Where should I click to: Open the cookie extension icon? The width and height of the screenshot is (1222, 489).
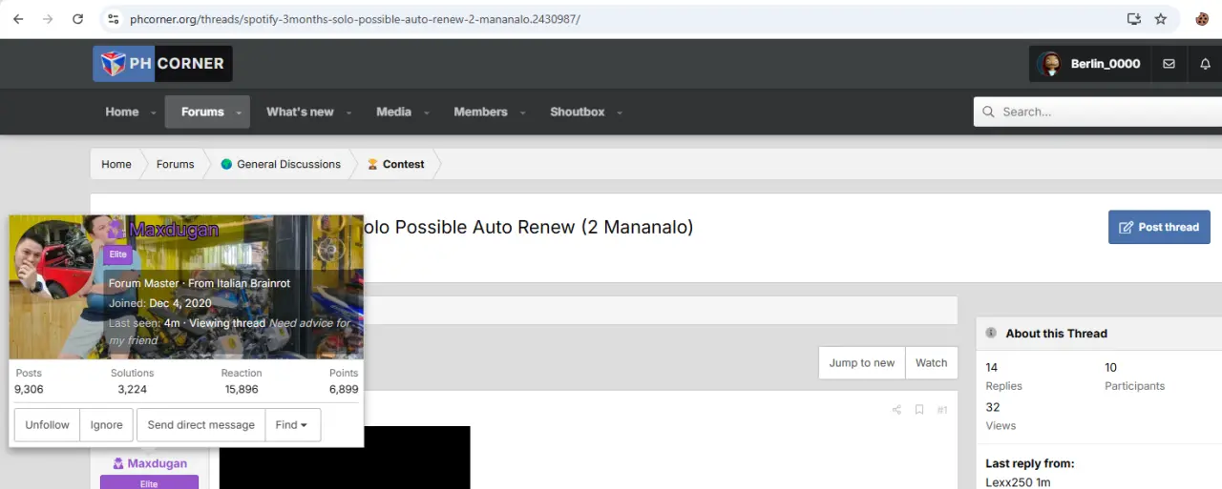click(x=1202, y=19)
